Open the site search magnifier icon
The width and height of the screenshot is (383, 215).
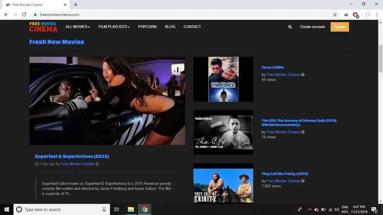[290, 27]
